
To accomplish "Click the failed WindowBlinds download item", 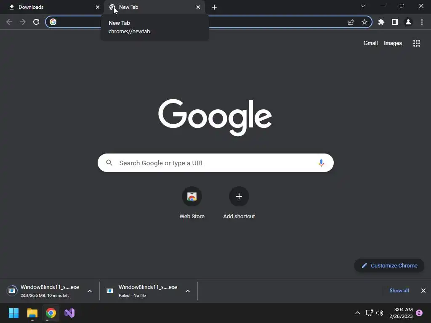I will (x=142, y=291).
